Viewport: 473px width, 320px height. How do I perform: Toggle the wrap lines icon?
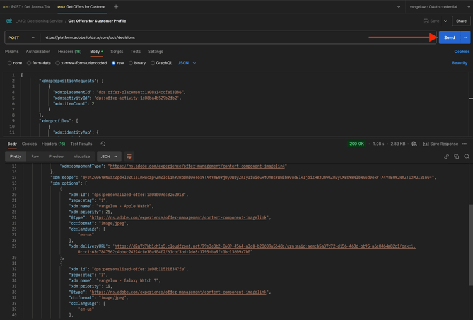coord(129,156)
